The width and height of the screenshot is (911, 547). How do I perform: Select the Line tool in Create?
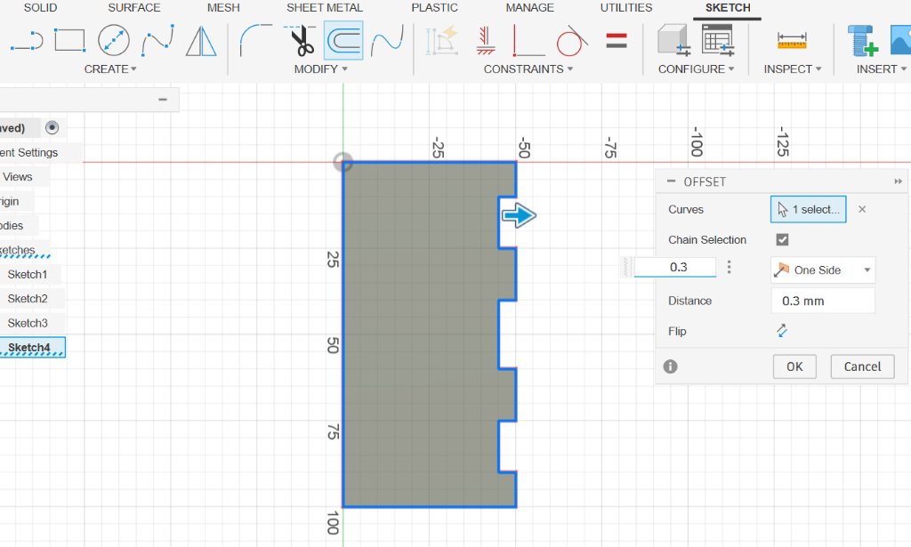(x=27, y=41)
